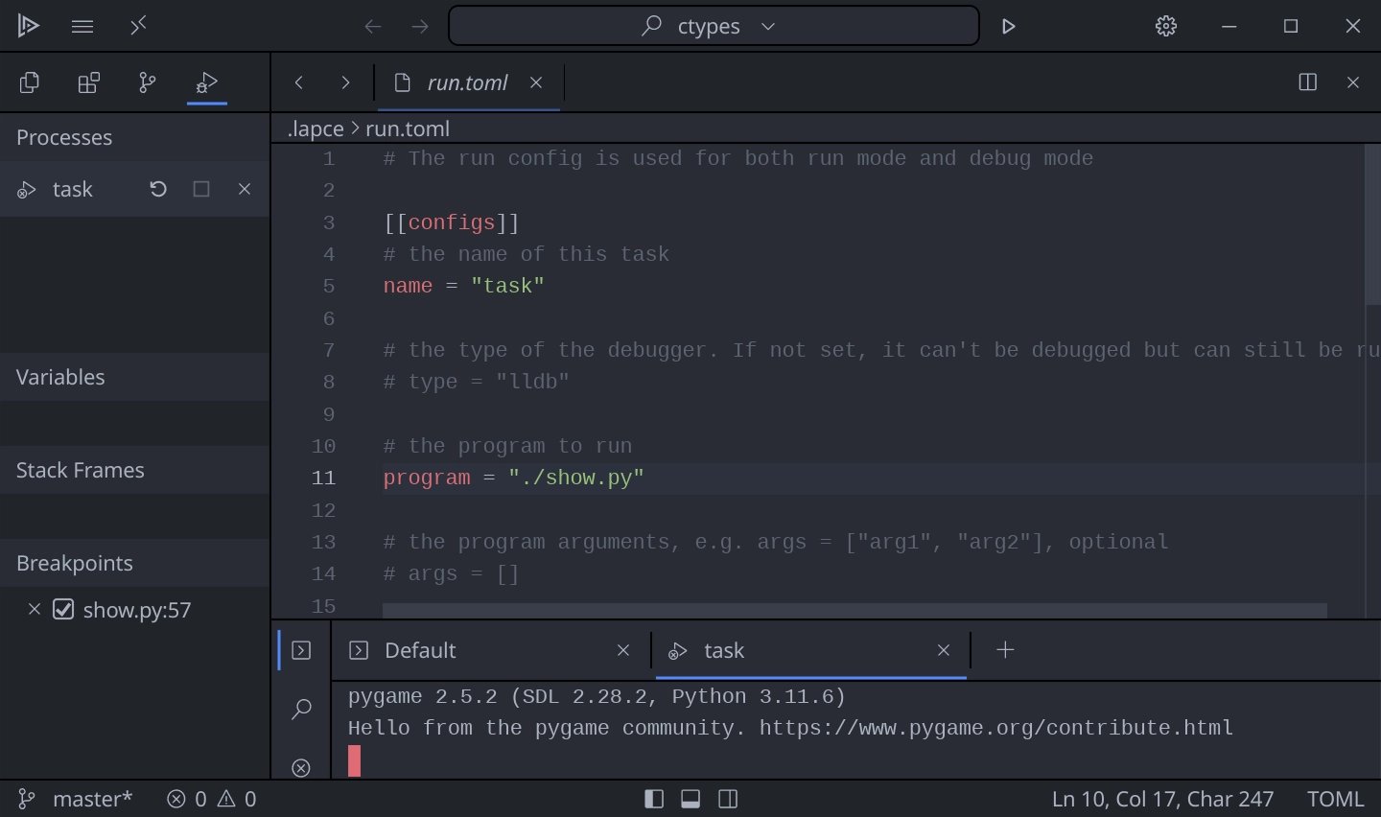This screenshot has width=1381, height=817.
Task: Open the File Explorer sidebar panel
Action: 30,83
